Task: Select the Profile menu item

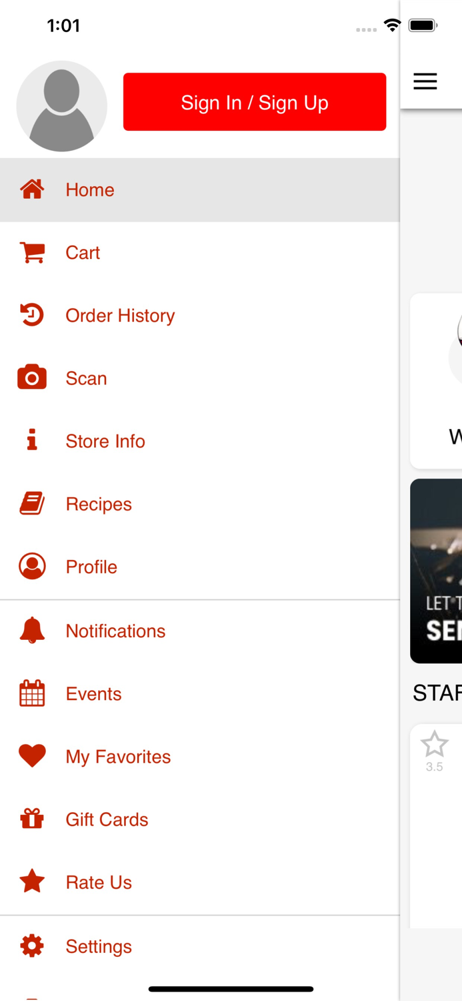Action: [x=91, y=567]
